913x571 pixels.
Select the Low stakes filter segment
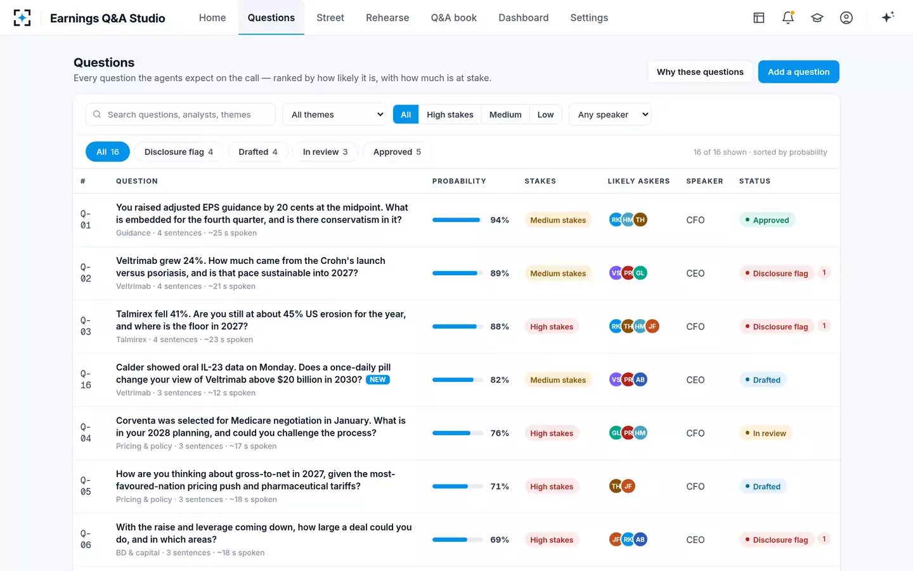[x=545, y=115]
